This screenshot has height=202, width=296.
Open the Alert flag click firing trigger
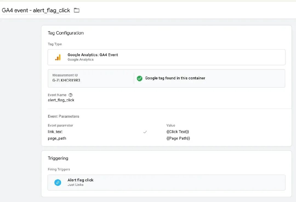click(x=81, y=180)
